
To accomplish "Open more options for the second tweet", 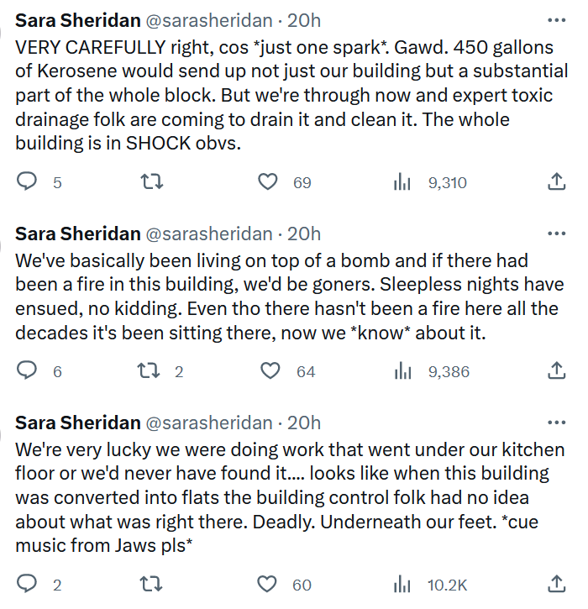I will (556, 234).
